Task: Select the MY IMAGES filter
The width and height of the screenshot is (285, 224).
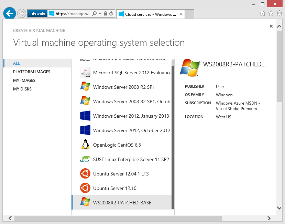Action: point(24,81)
